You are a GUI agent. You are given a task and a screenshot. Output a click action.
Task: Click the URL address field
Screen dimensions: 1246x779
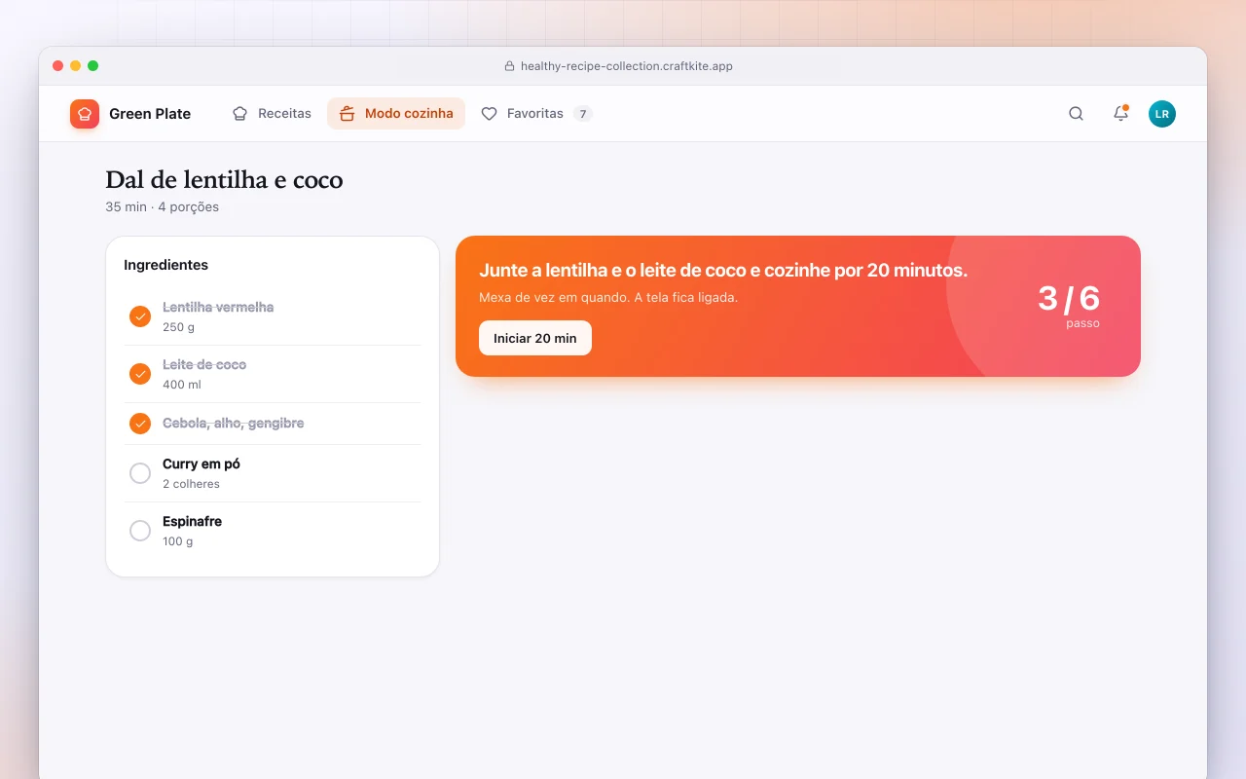tap(623, 66)
